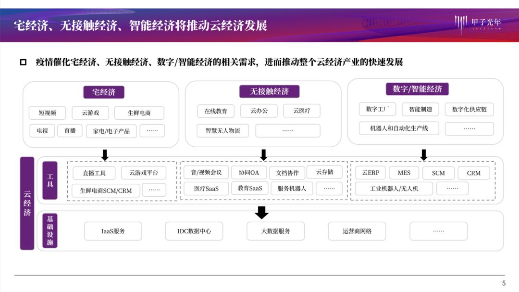
Task: Click the 云游戏 box under 宅经济
Action: (90, 113)
